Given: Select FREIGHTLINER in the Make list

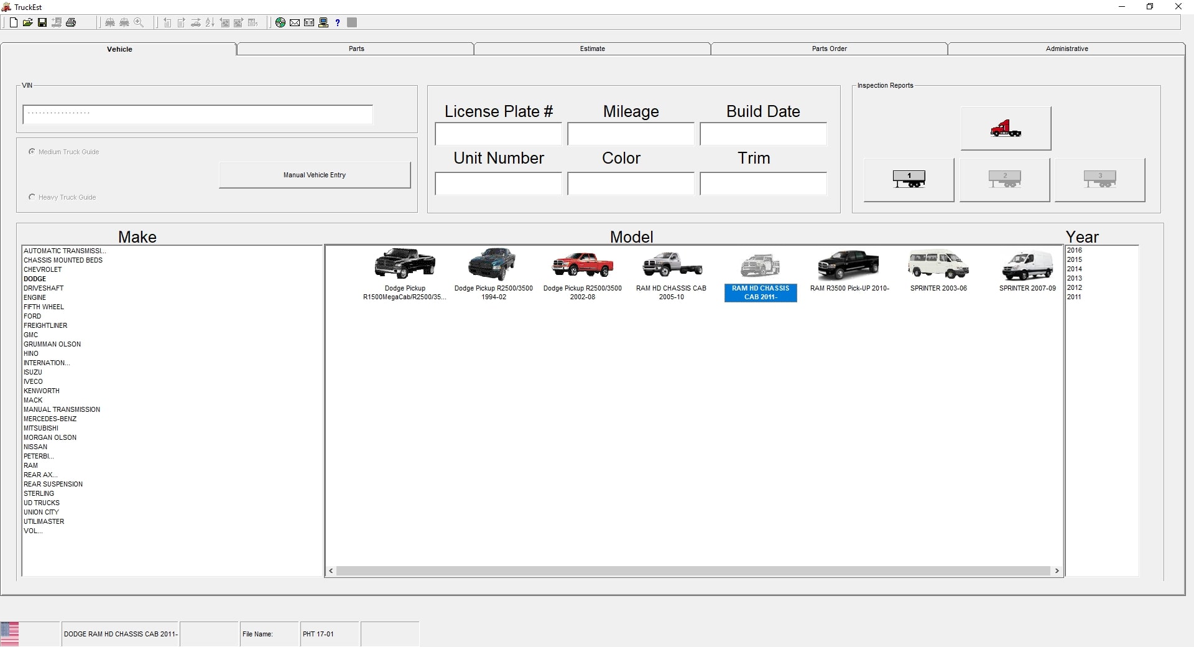Looking at the screenshot, I should point(45,325).
